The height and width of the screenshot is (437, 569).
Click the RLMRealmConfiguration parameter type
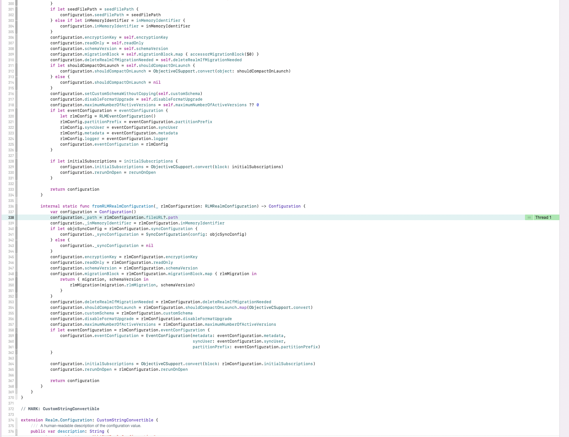point(231,206)
